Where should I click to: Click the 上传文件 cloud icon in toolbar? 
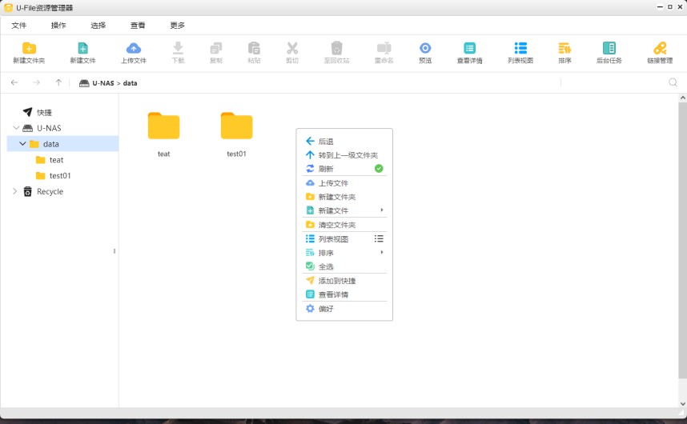134,48
